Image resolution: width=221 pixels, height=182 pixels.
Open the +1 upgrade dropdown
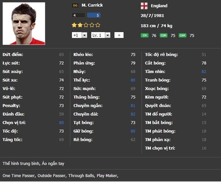[84, 35]
